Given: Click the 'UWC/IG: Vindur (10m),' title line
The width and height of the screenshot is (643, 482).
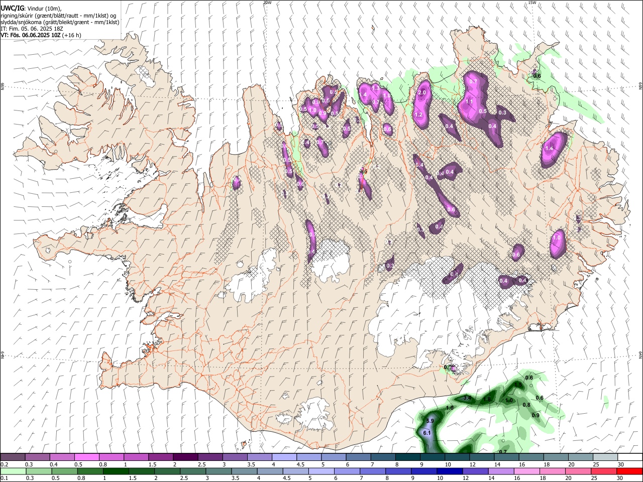Looking at the screenshot, I should (x=31, y=9).
